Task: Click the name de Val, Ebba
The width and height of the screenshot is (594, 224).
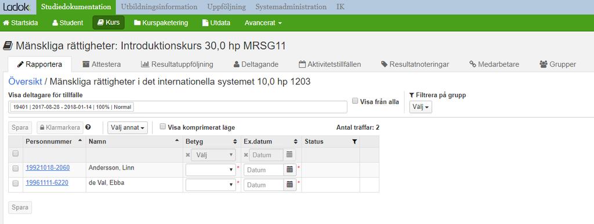Action: point(107,182)
